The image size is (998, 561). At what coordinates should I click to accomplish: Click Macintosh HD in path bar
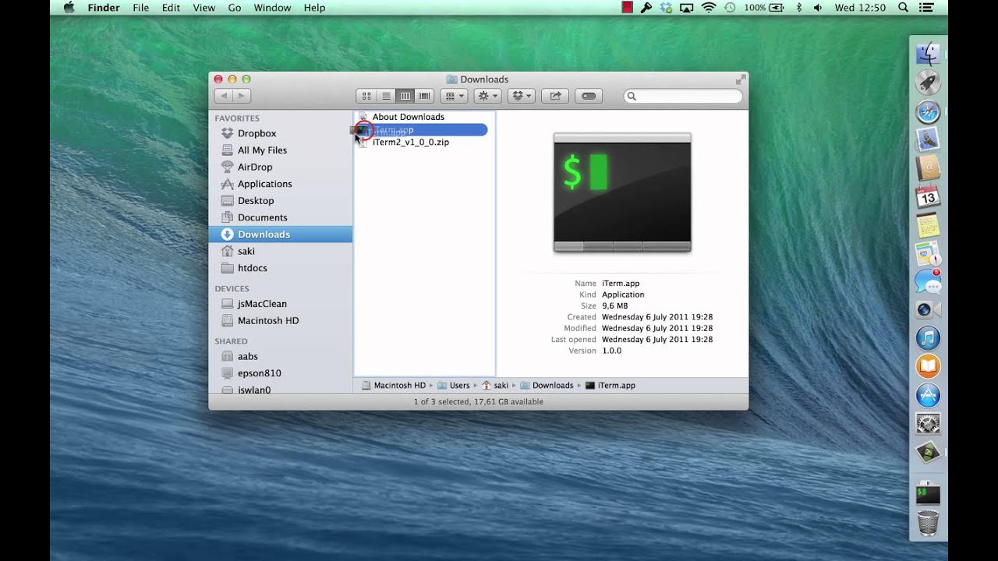(394, 386)
